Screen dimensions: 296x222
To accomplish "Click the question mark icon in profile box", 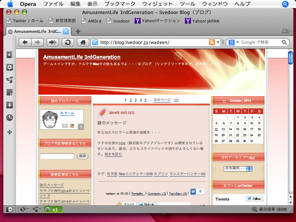I will pos(81,127).
